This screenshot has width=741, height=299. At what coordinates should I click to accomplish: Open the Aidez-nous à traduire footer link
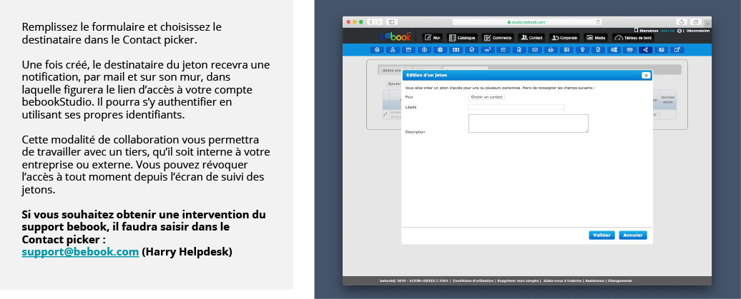[561, 280]
